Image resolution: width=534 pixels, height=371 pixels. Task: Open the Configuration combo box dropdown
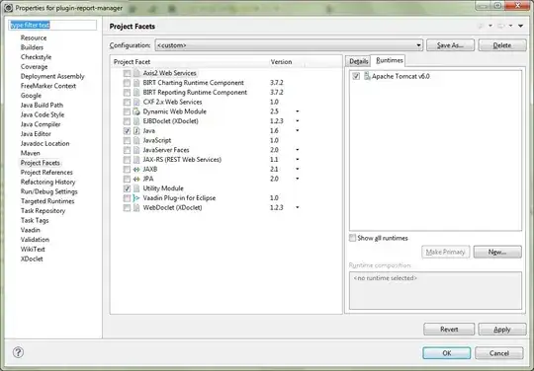tap(418, 45)
